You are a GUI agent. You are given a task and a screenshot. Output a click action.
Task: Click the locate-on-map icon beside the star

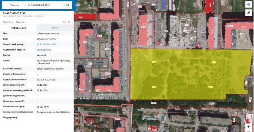pos(65,22)
